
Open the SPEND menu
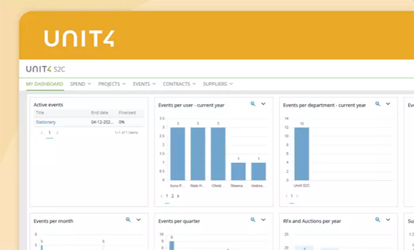pyautogui.click(x=80, y=84)
